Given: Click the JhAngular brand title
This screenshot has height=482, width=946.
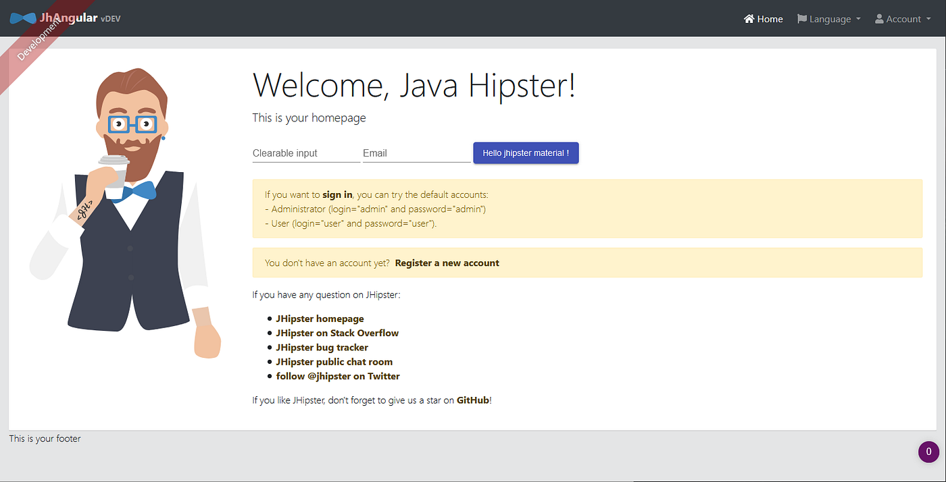Looking at the screenshot, I should tap(68, 18).
